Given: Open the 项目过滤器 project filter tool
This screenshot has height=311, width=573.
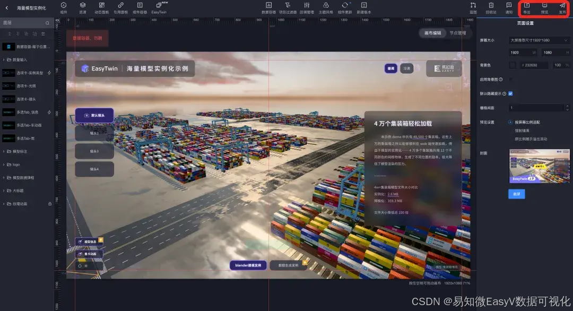Looking at the screenshot, I should (288, 7).
